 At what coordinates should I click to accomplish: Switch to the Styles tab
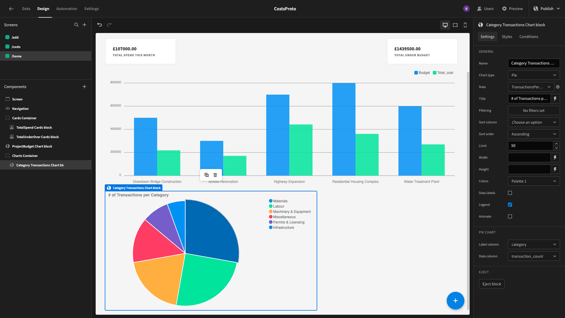click(x=507, y=37)
